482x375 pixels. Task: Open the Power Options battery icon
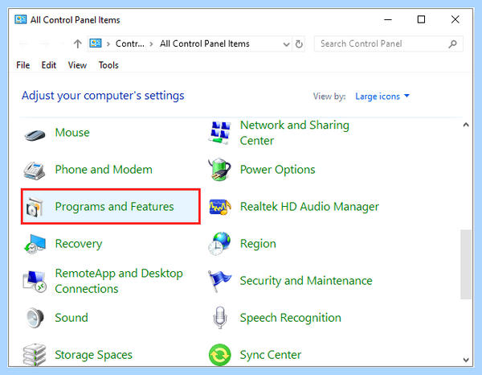coord(219,170)
